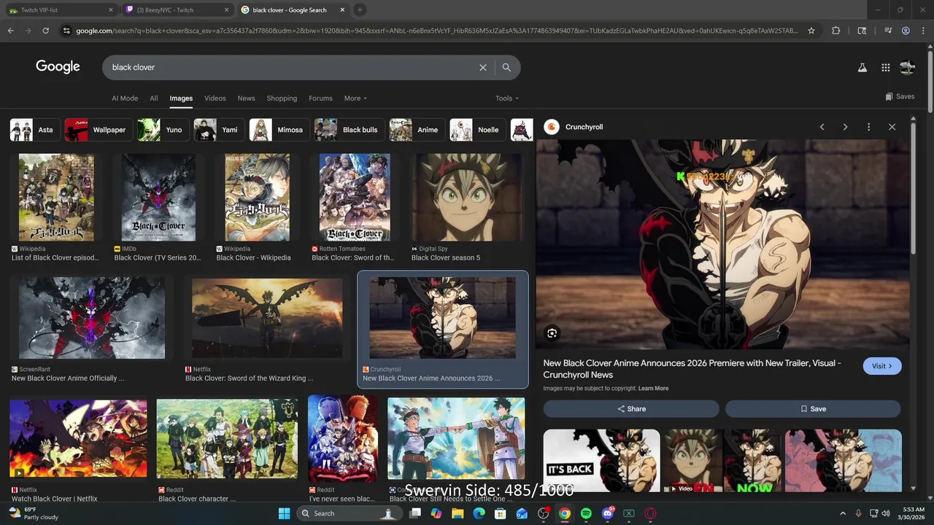Open the Google apps grid

(x=885, y=68)
